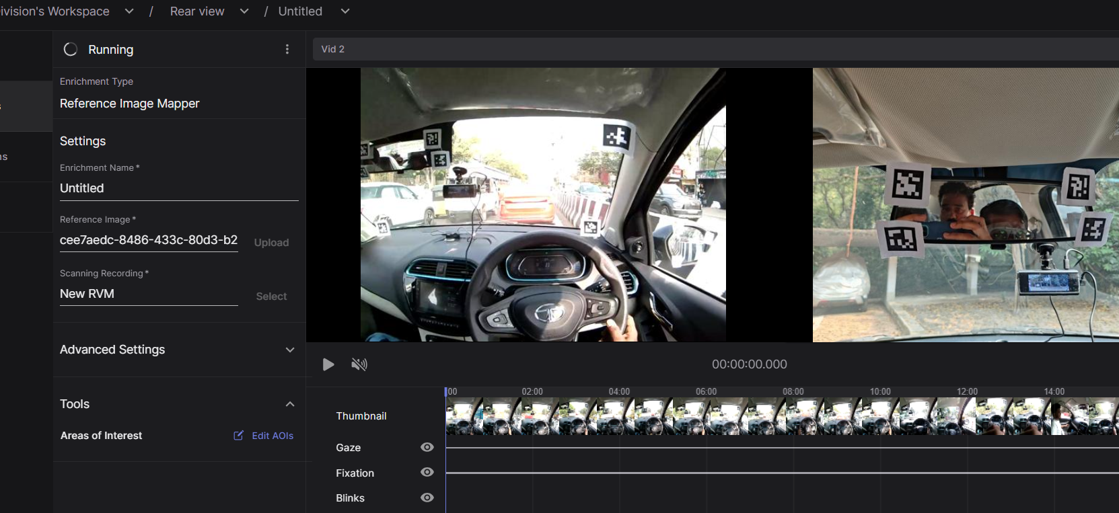Jump to 10:00 on the timeline
The width and height of the screenshot is (1119, 513).
click(880, 391)
